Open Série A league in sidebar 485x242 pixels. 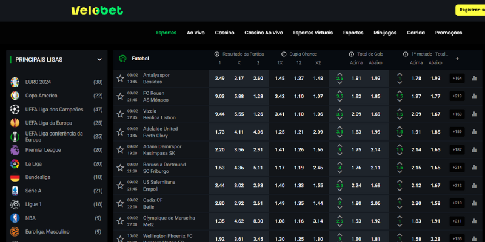(x=57, y=191)
